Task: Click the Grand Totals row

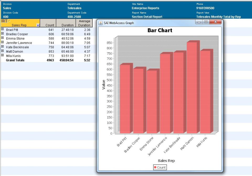Action: (16, 60)
